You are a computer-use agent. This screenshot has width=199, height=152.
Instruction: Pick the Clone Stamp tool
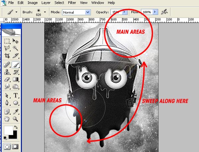(7, 72)
